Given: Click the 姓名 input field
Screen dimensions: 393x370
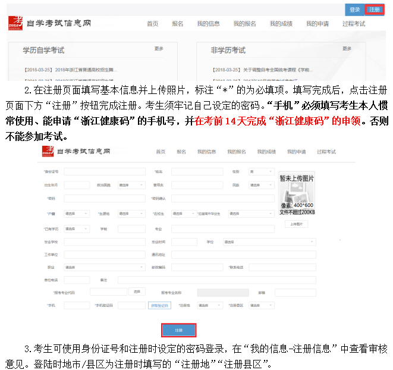Looking at the screenshot, I should pos(197,171).
